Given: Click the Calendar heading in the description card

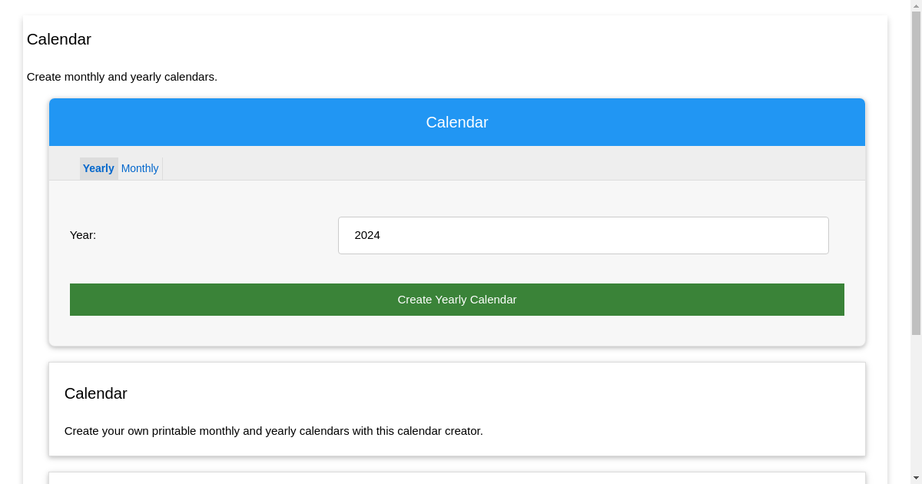Looking at the screenshot, I should [96, 393].
